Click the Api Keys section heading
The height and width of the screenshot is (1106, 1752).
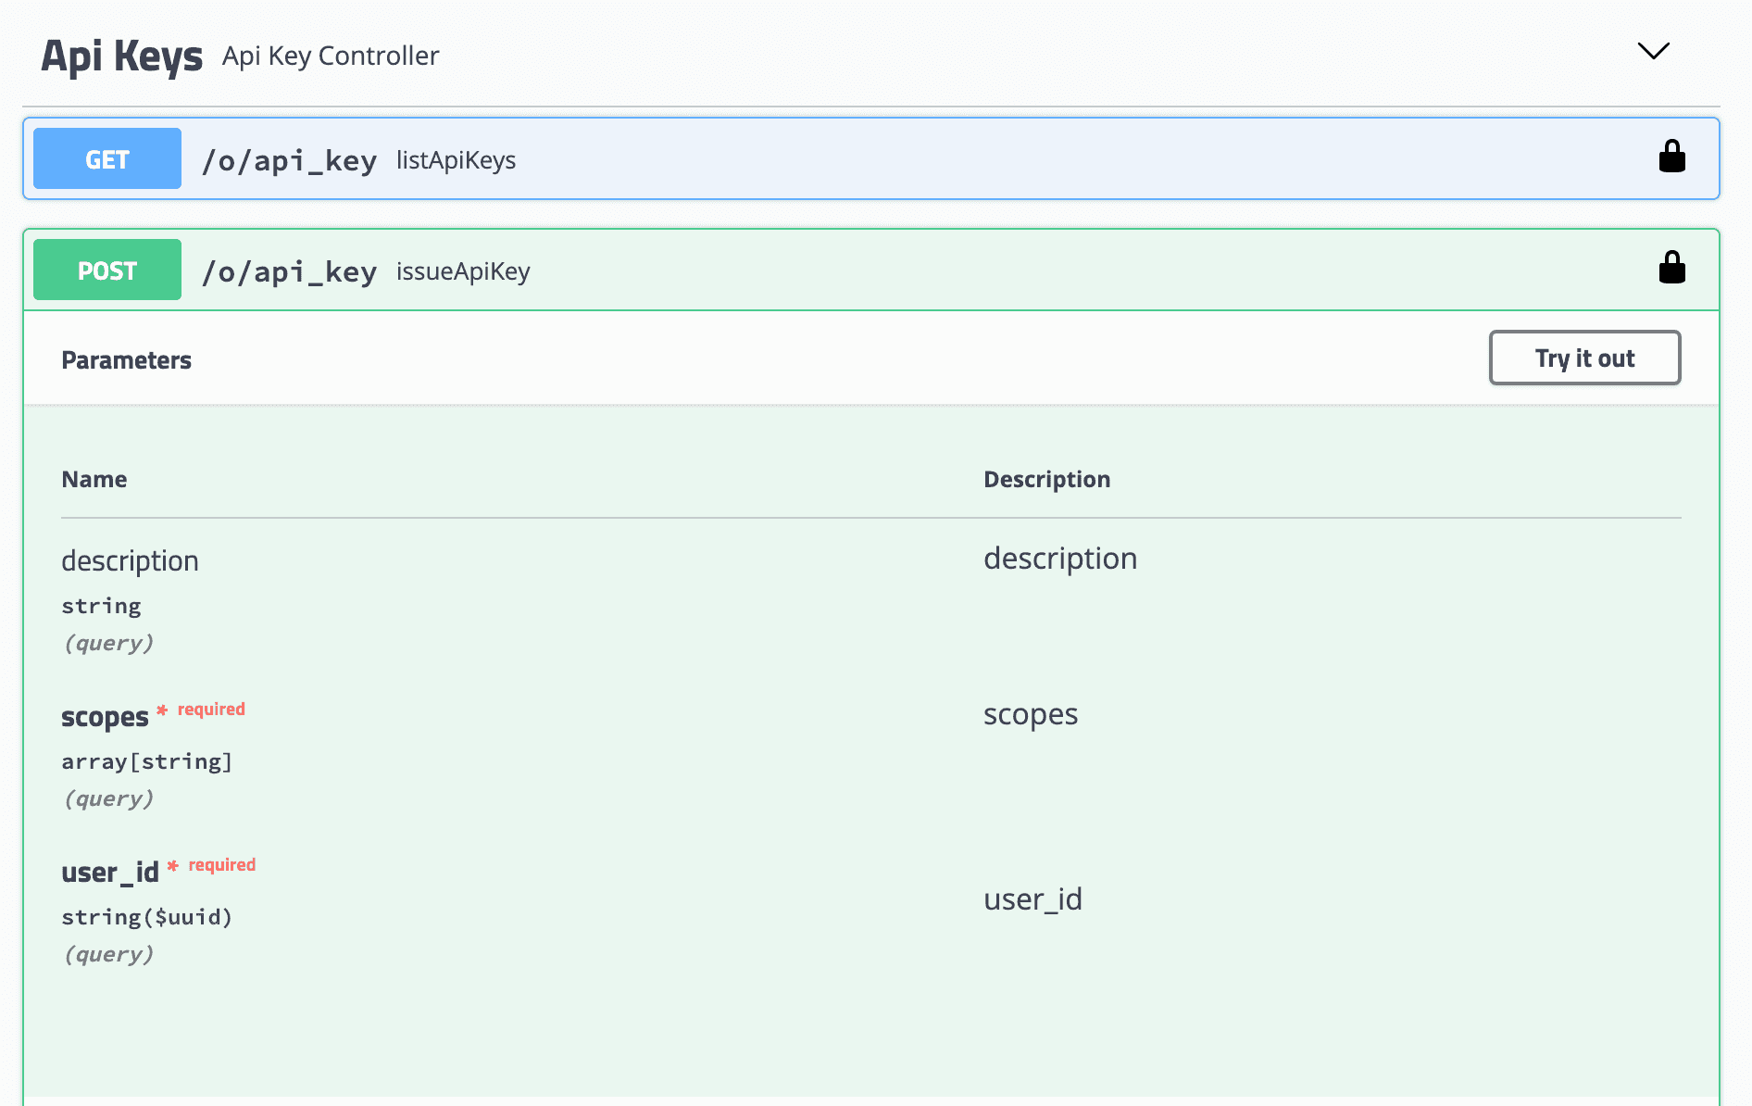pyautogui.click(x=121, y=56)
